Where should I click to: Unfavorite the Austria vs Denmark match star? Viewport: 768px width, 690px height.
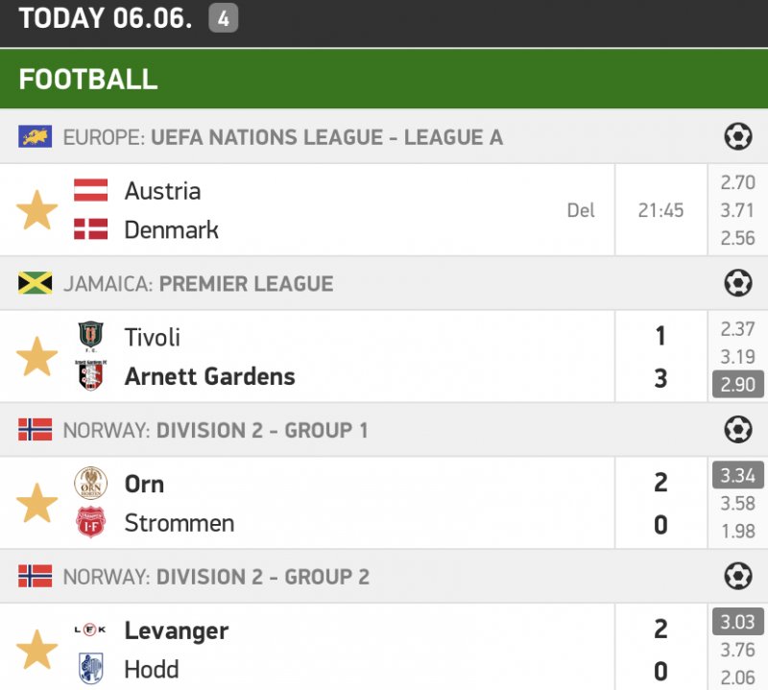[x=37, y=210]
